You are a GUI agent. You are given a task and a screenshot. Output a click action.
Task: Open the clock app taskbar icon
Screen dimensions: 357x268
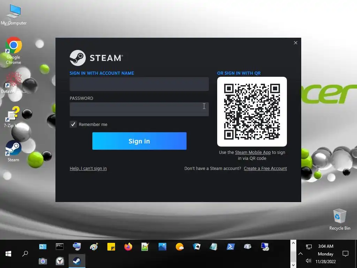click(x=60, y=261)
